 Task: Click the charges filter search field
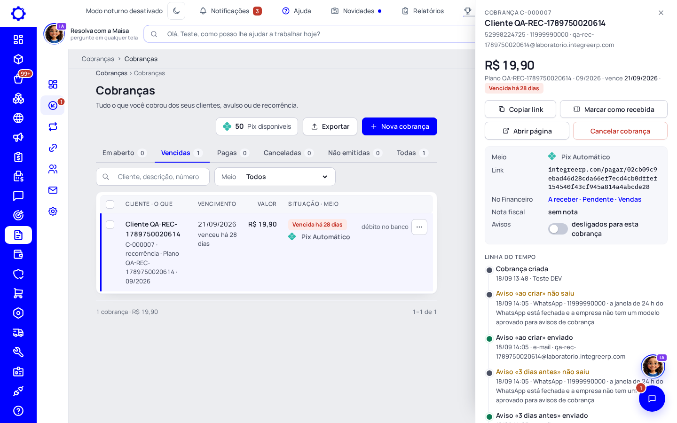[153, 177]
